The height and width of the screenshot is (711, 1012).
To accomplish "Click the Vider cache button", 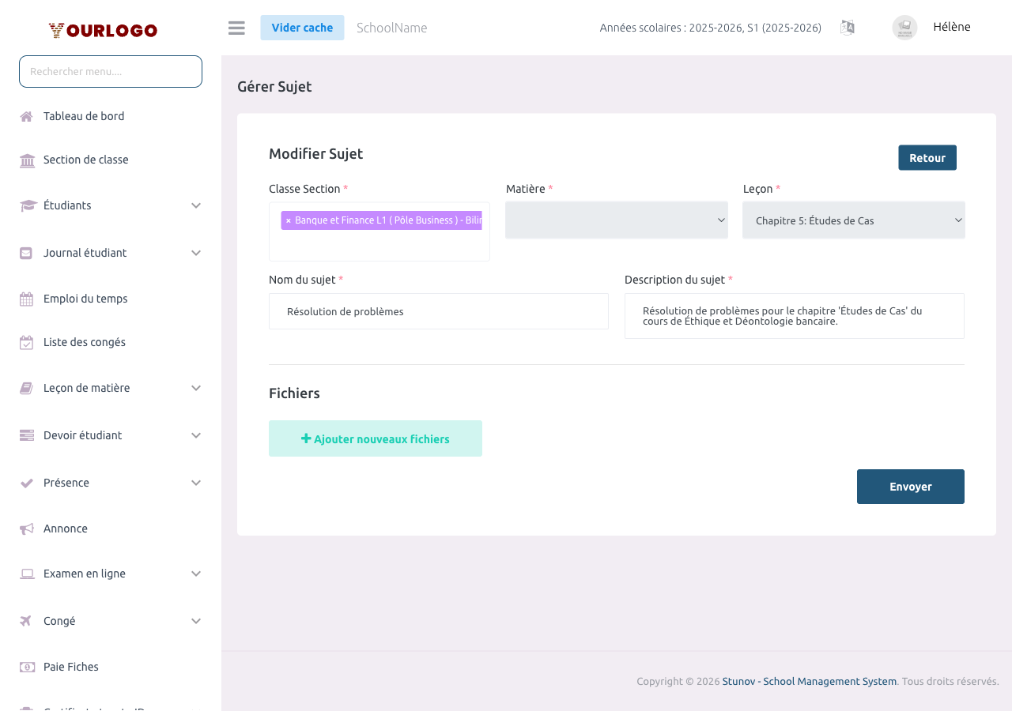I will (302, 28).
